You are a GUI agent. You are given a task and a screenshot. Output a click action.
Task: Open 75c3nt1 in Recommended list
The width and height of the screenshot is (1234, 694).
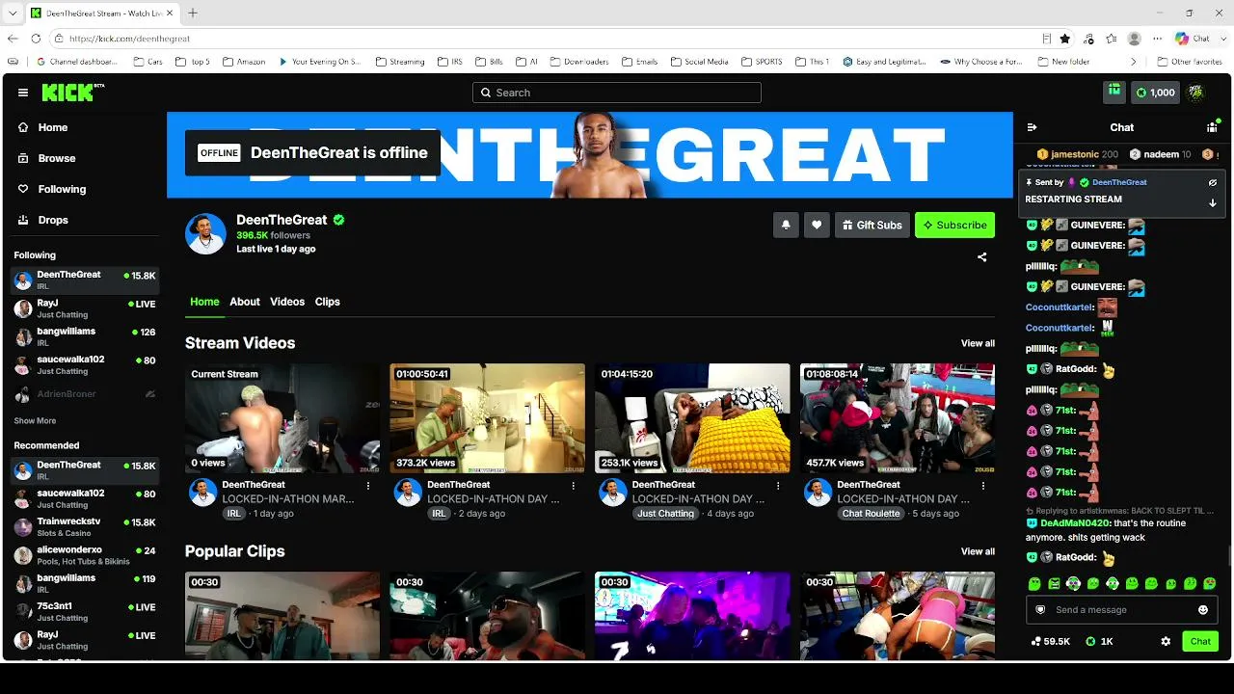point(85,612)
